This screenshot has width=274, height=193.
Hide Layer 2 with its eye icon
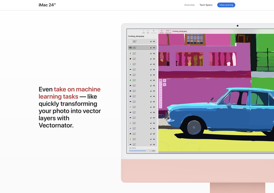154,42
